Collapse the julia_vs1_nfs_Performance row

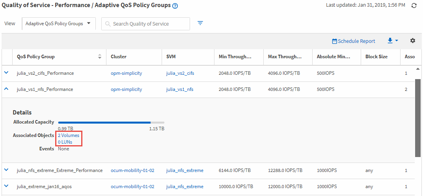tap(6, 89)
